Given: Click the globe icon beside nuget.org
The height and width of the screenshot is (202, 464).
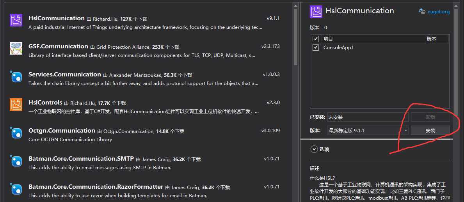Looking at the screenshot, I should pos(422,11).
